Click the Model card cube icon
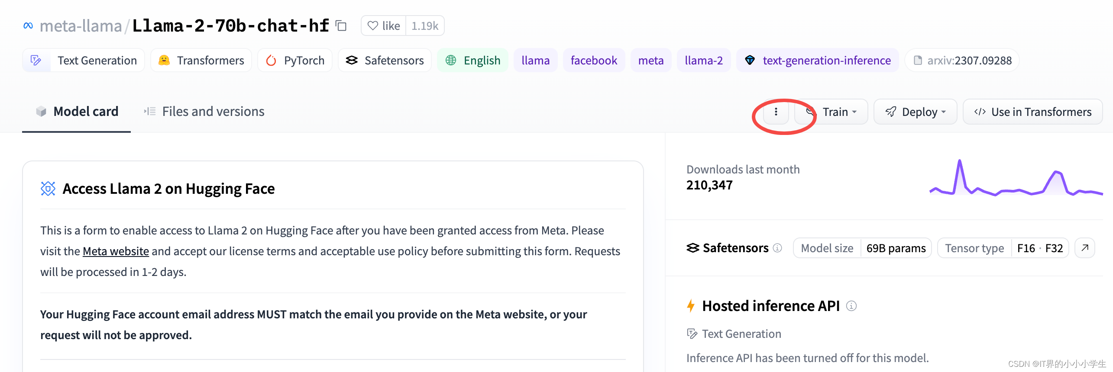 coord(41,112)
